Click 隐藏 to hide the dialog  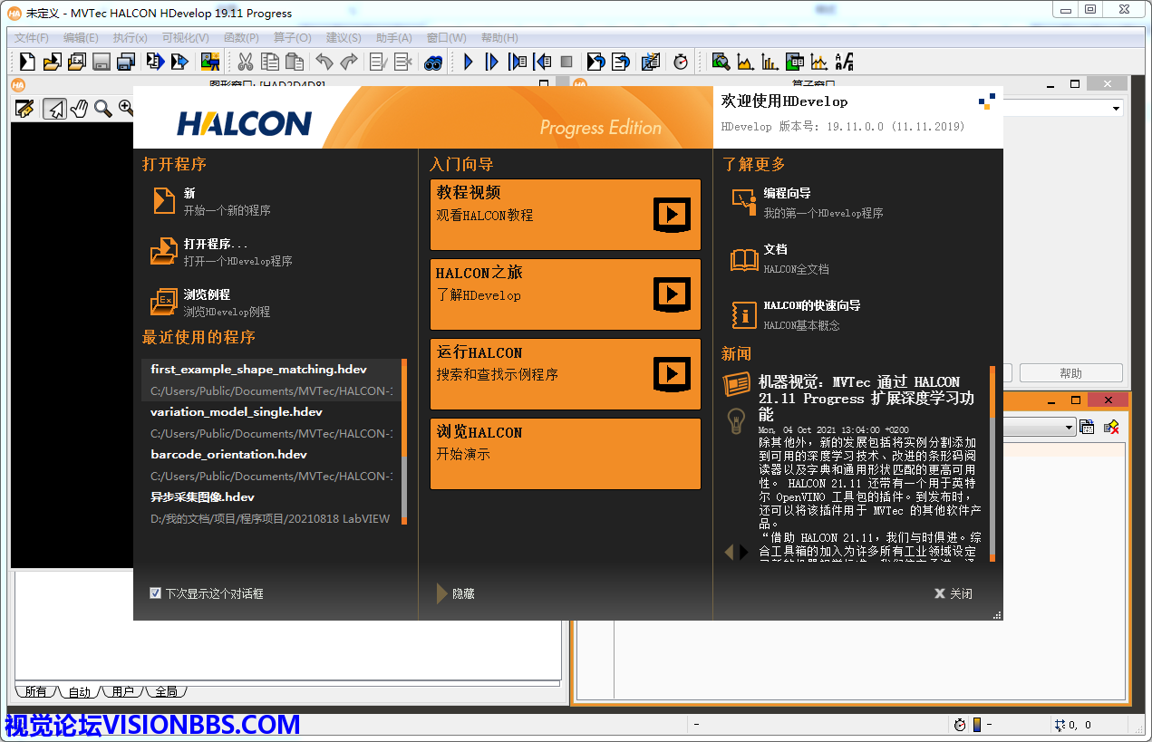pyautogui.click(x=455, y=593)
